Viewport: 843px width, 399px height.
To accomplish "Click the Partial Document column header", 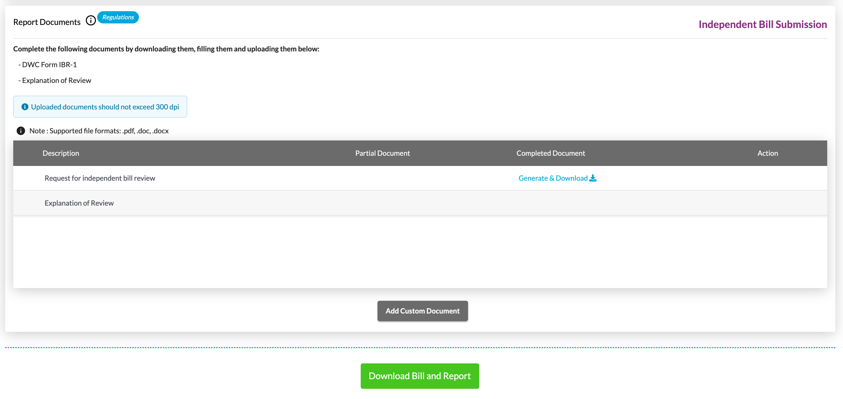I will 382,153.
